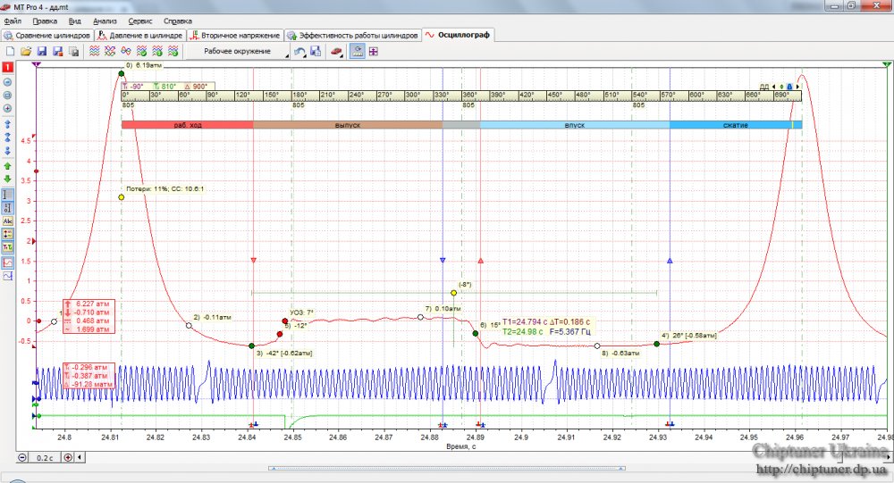The width and height of the screenshot is (894, 483).
Task: Click the green down arrow icon
Action: pyautogui.click(x=8, y=179)
